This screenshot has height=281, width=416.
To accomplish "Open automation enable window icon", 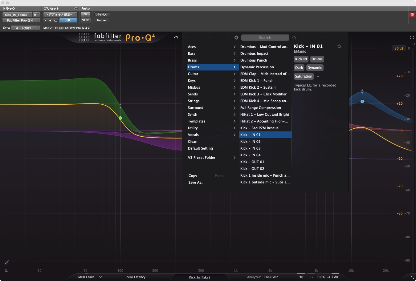I will [x=85, y=14].
